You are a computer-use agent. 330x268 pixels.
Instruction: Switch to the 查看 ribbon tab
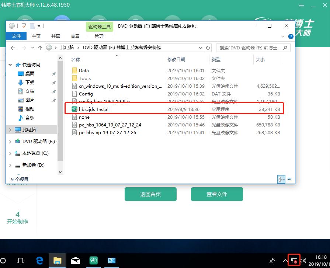[x=75, y=36]
